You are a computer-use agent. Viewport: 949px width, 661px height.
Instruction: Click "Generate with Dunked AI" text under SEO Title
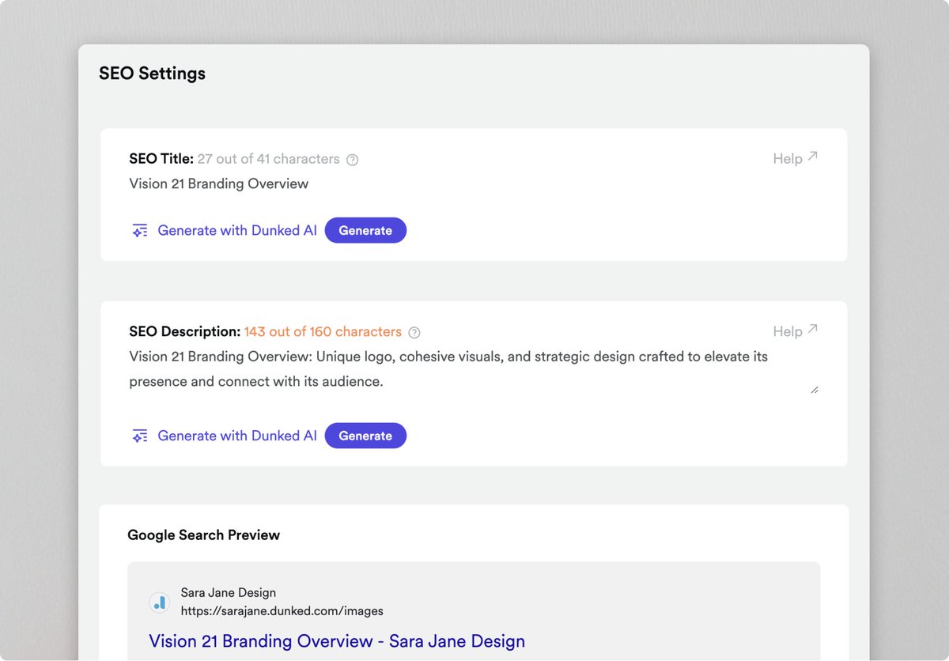click(x=237, y=231)
